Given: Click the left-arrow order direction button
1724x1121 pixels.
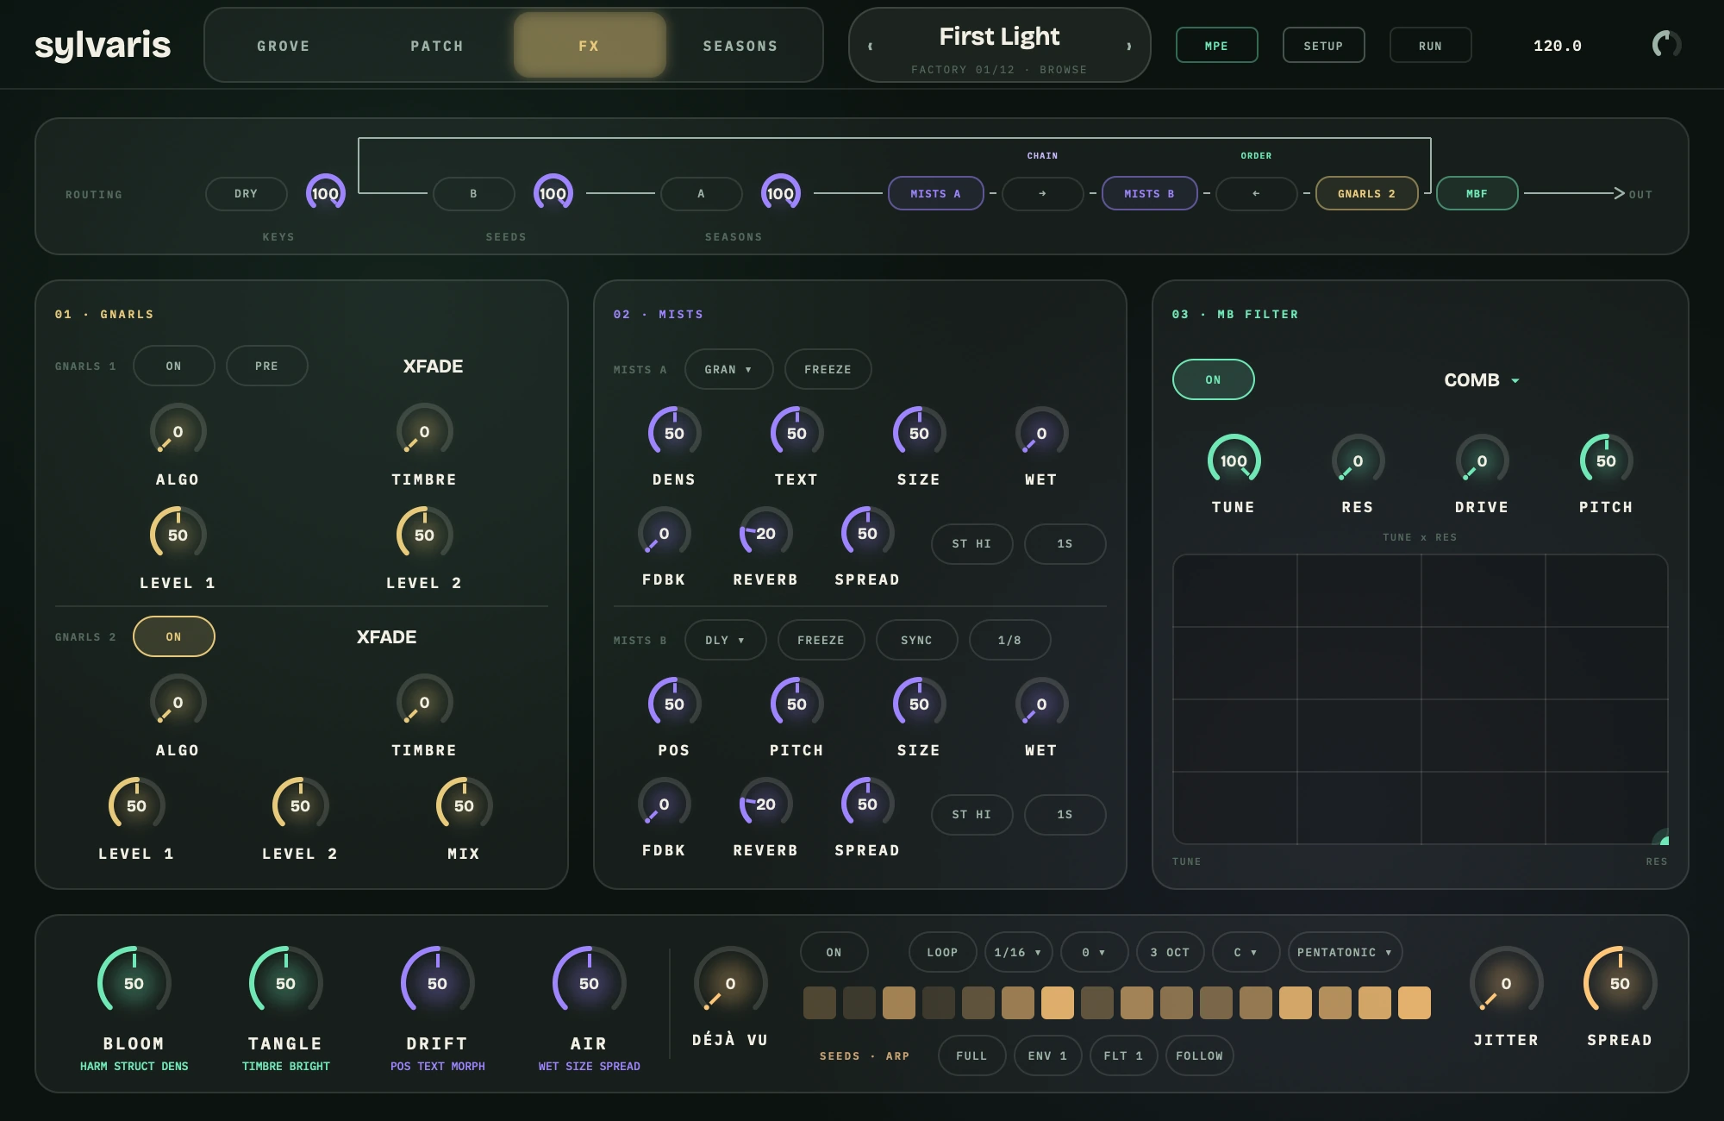Looking at the screenshot, I should [1257, 193].
